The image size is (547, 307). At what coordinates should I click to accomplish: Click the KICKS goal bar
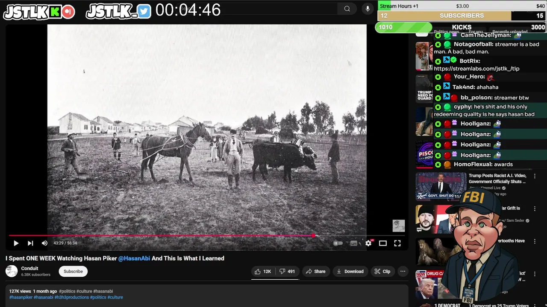click(461, 27)
